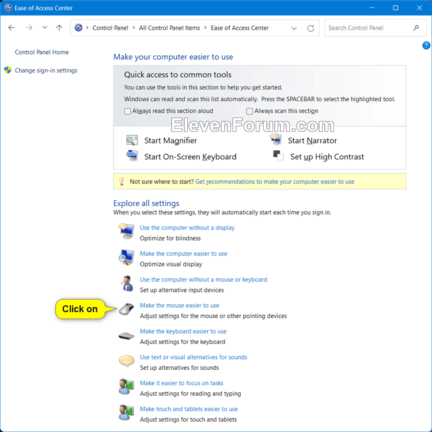Open Help with the blue question mark icon

point(426,46)
